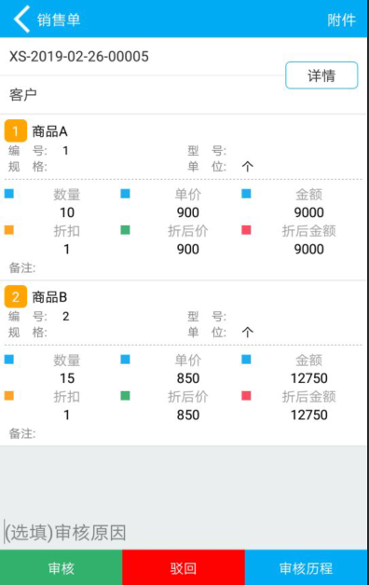Select order number XS-2019-02-26-00005
369x585 pixels.
79,57
